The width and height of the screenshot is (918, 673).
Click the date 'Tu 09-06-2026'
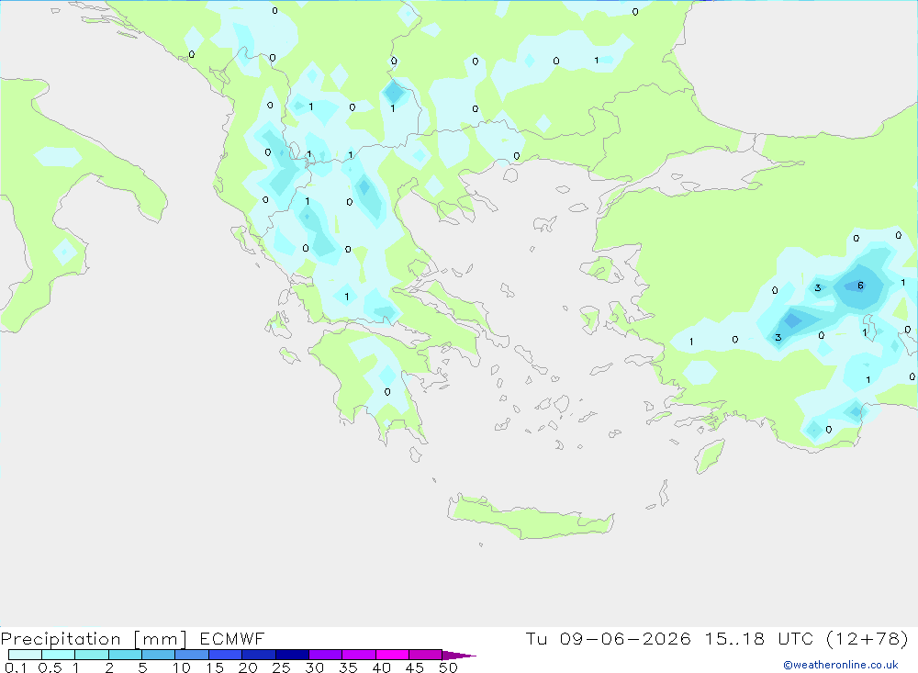[x=608, y=638]
